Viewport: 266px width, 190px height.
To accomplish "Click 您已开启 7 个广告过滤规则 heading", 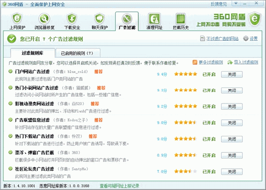I will pos(51,39).
